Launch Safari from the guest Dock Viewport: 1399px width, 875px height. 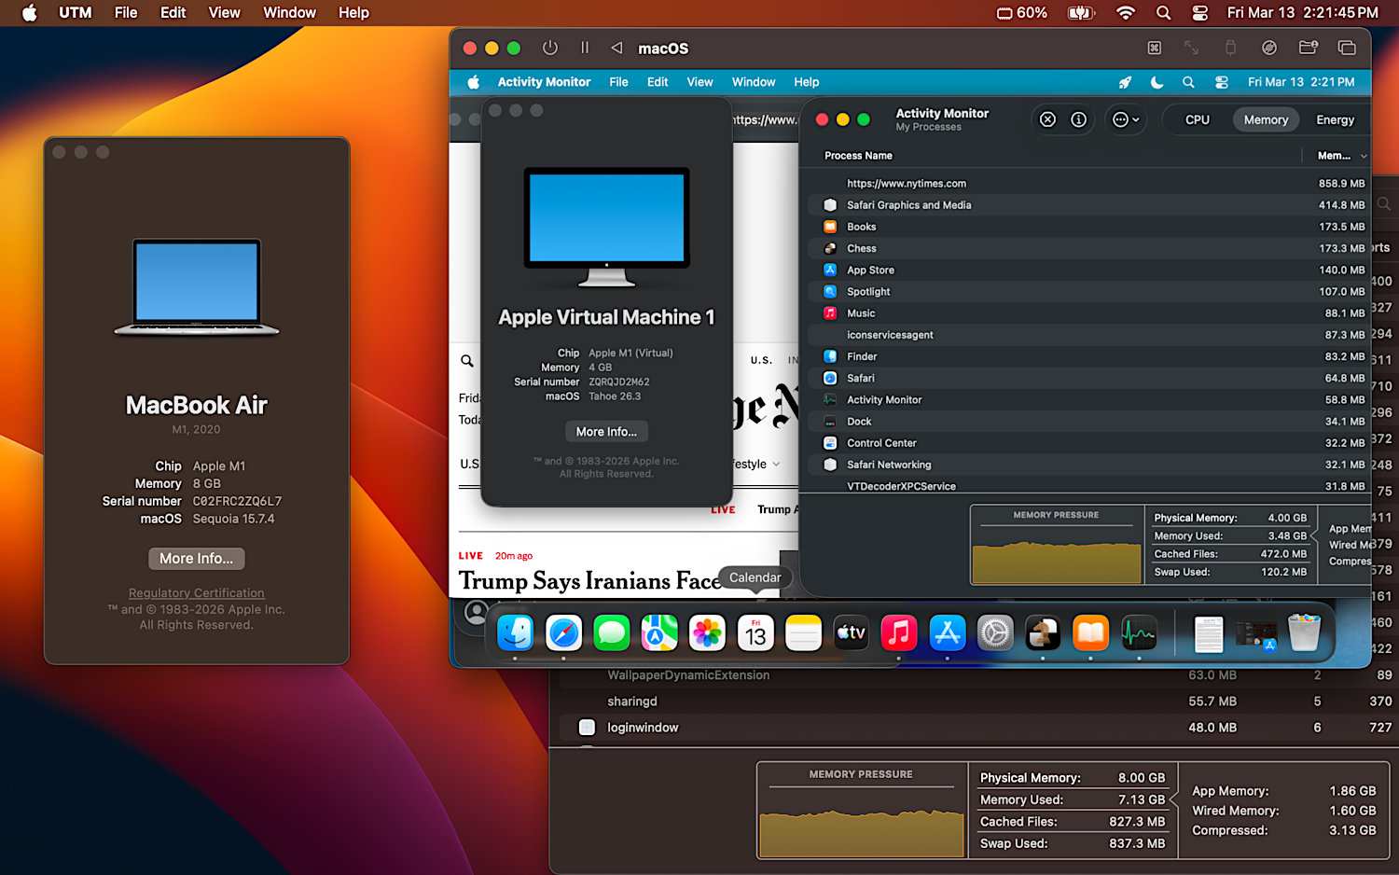coord(563,633)
